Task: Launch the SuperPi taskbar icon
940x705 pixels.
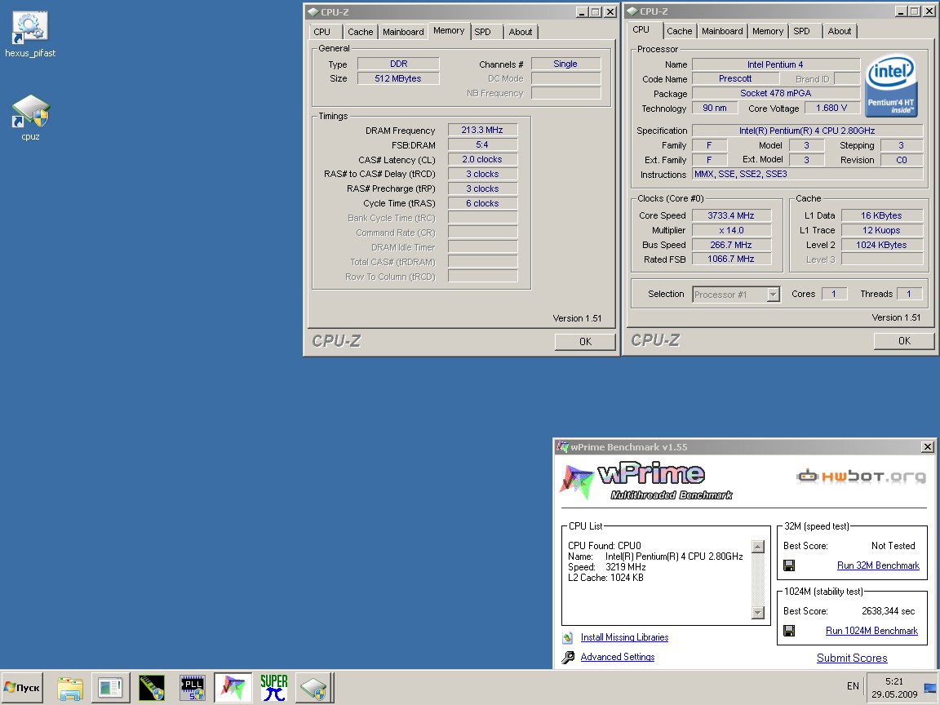Action: click(x=274, y=688)
